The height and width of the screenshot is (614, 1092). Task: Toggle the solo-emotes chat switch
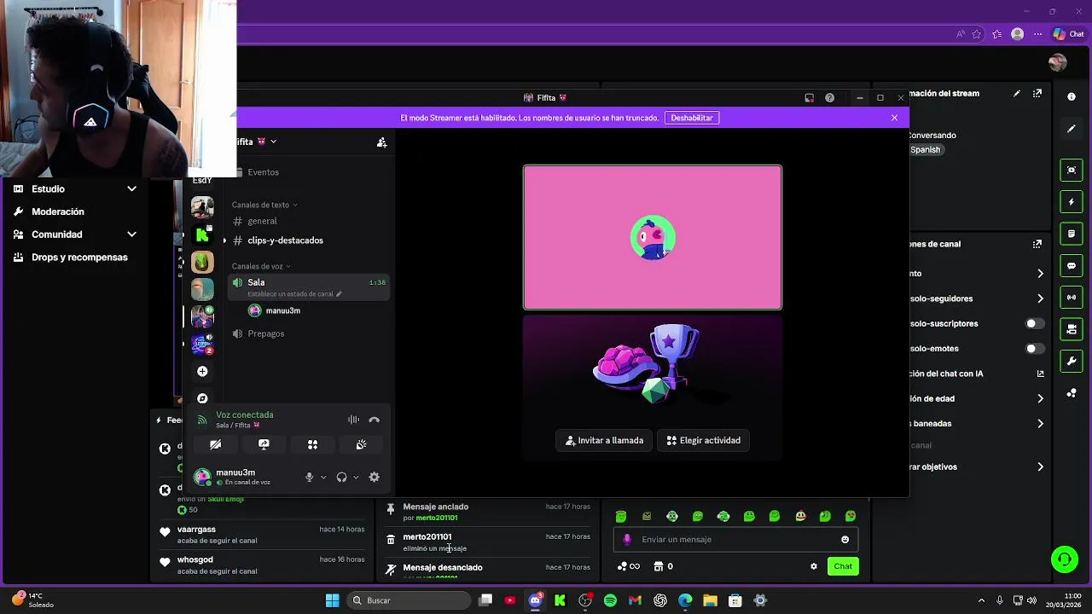[x=1034, y=349]
